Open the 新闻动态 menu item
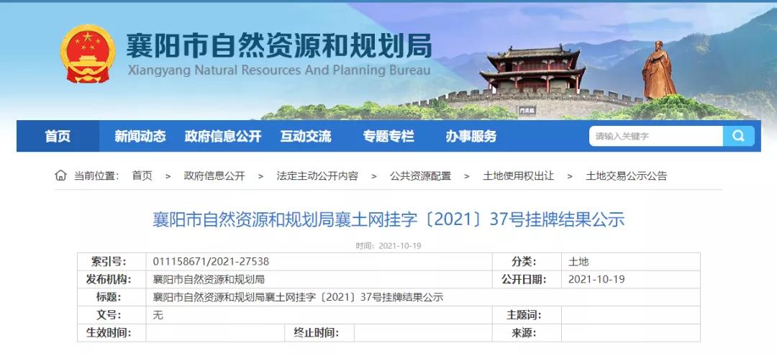Viewport: 777px width, 356px height. (140, 136)
